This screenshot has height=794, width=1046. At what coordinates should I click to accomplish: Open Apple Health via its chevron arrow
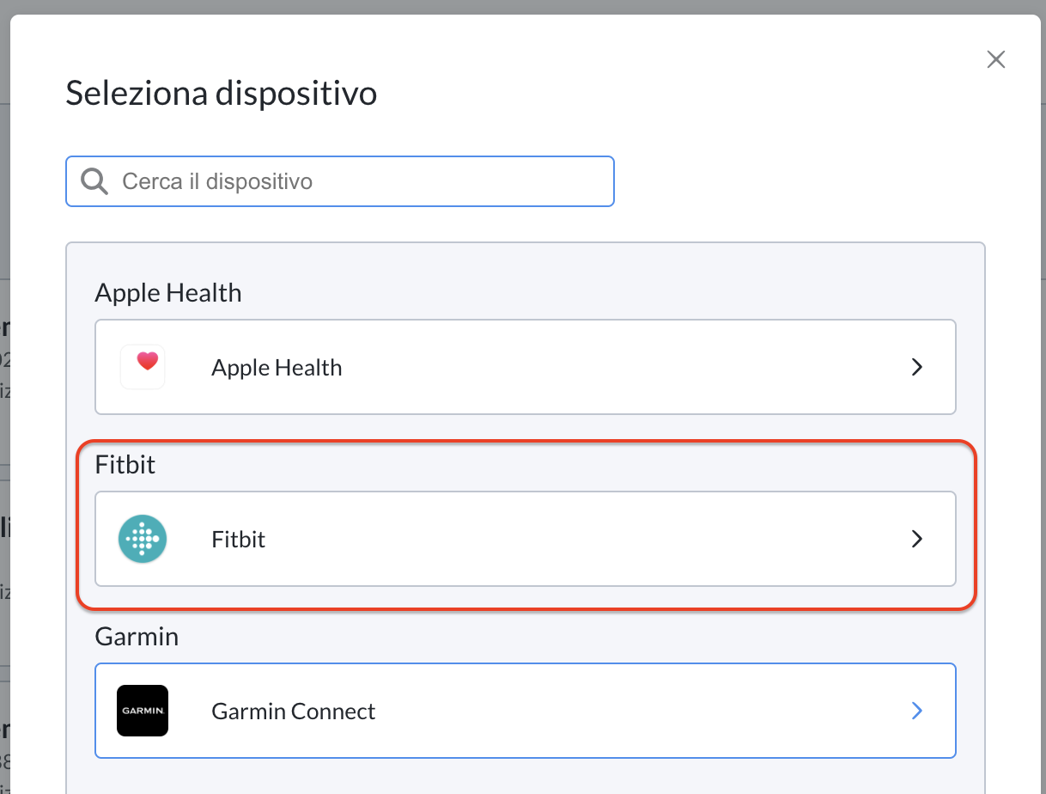[917, 367]
